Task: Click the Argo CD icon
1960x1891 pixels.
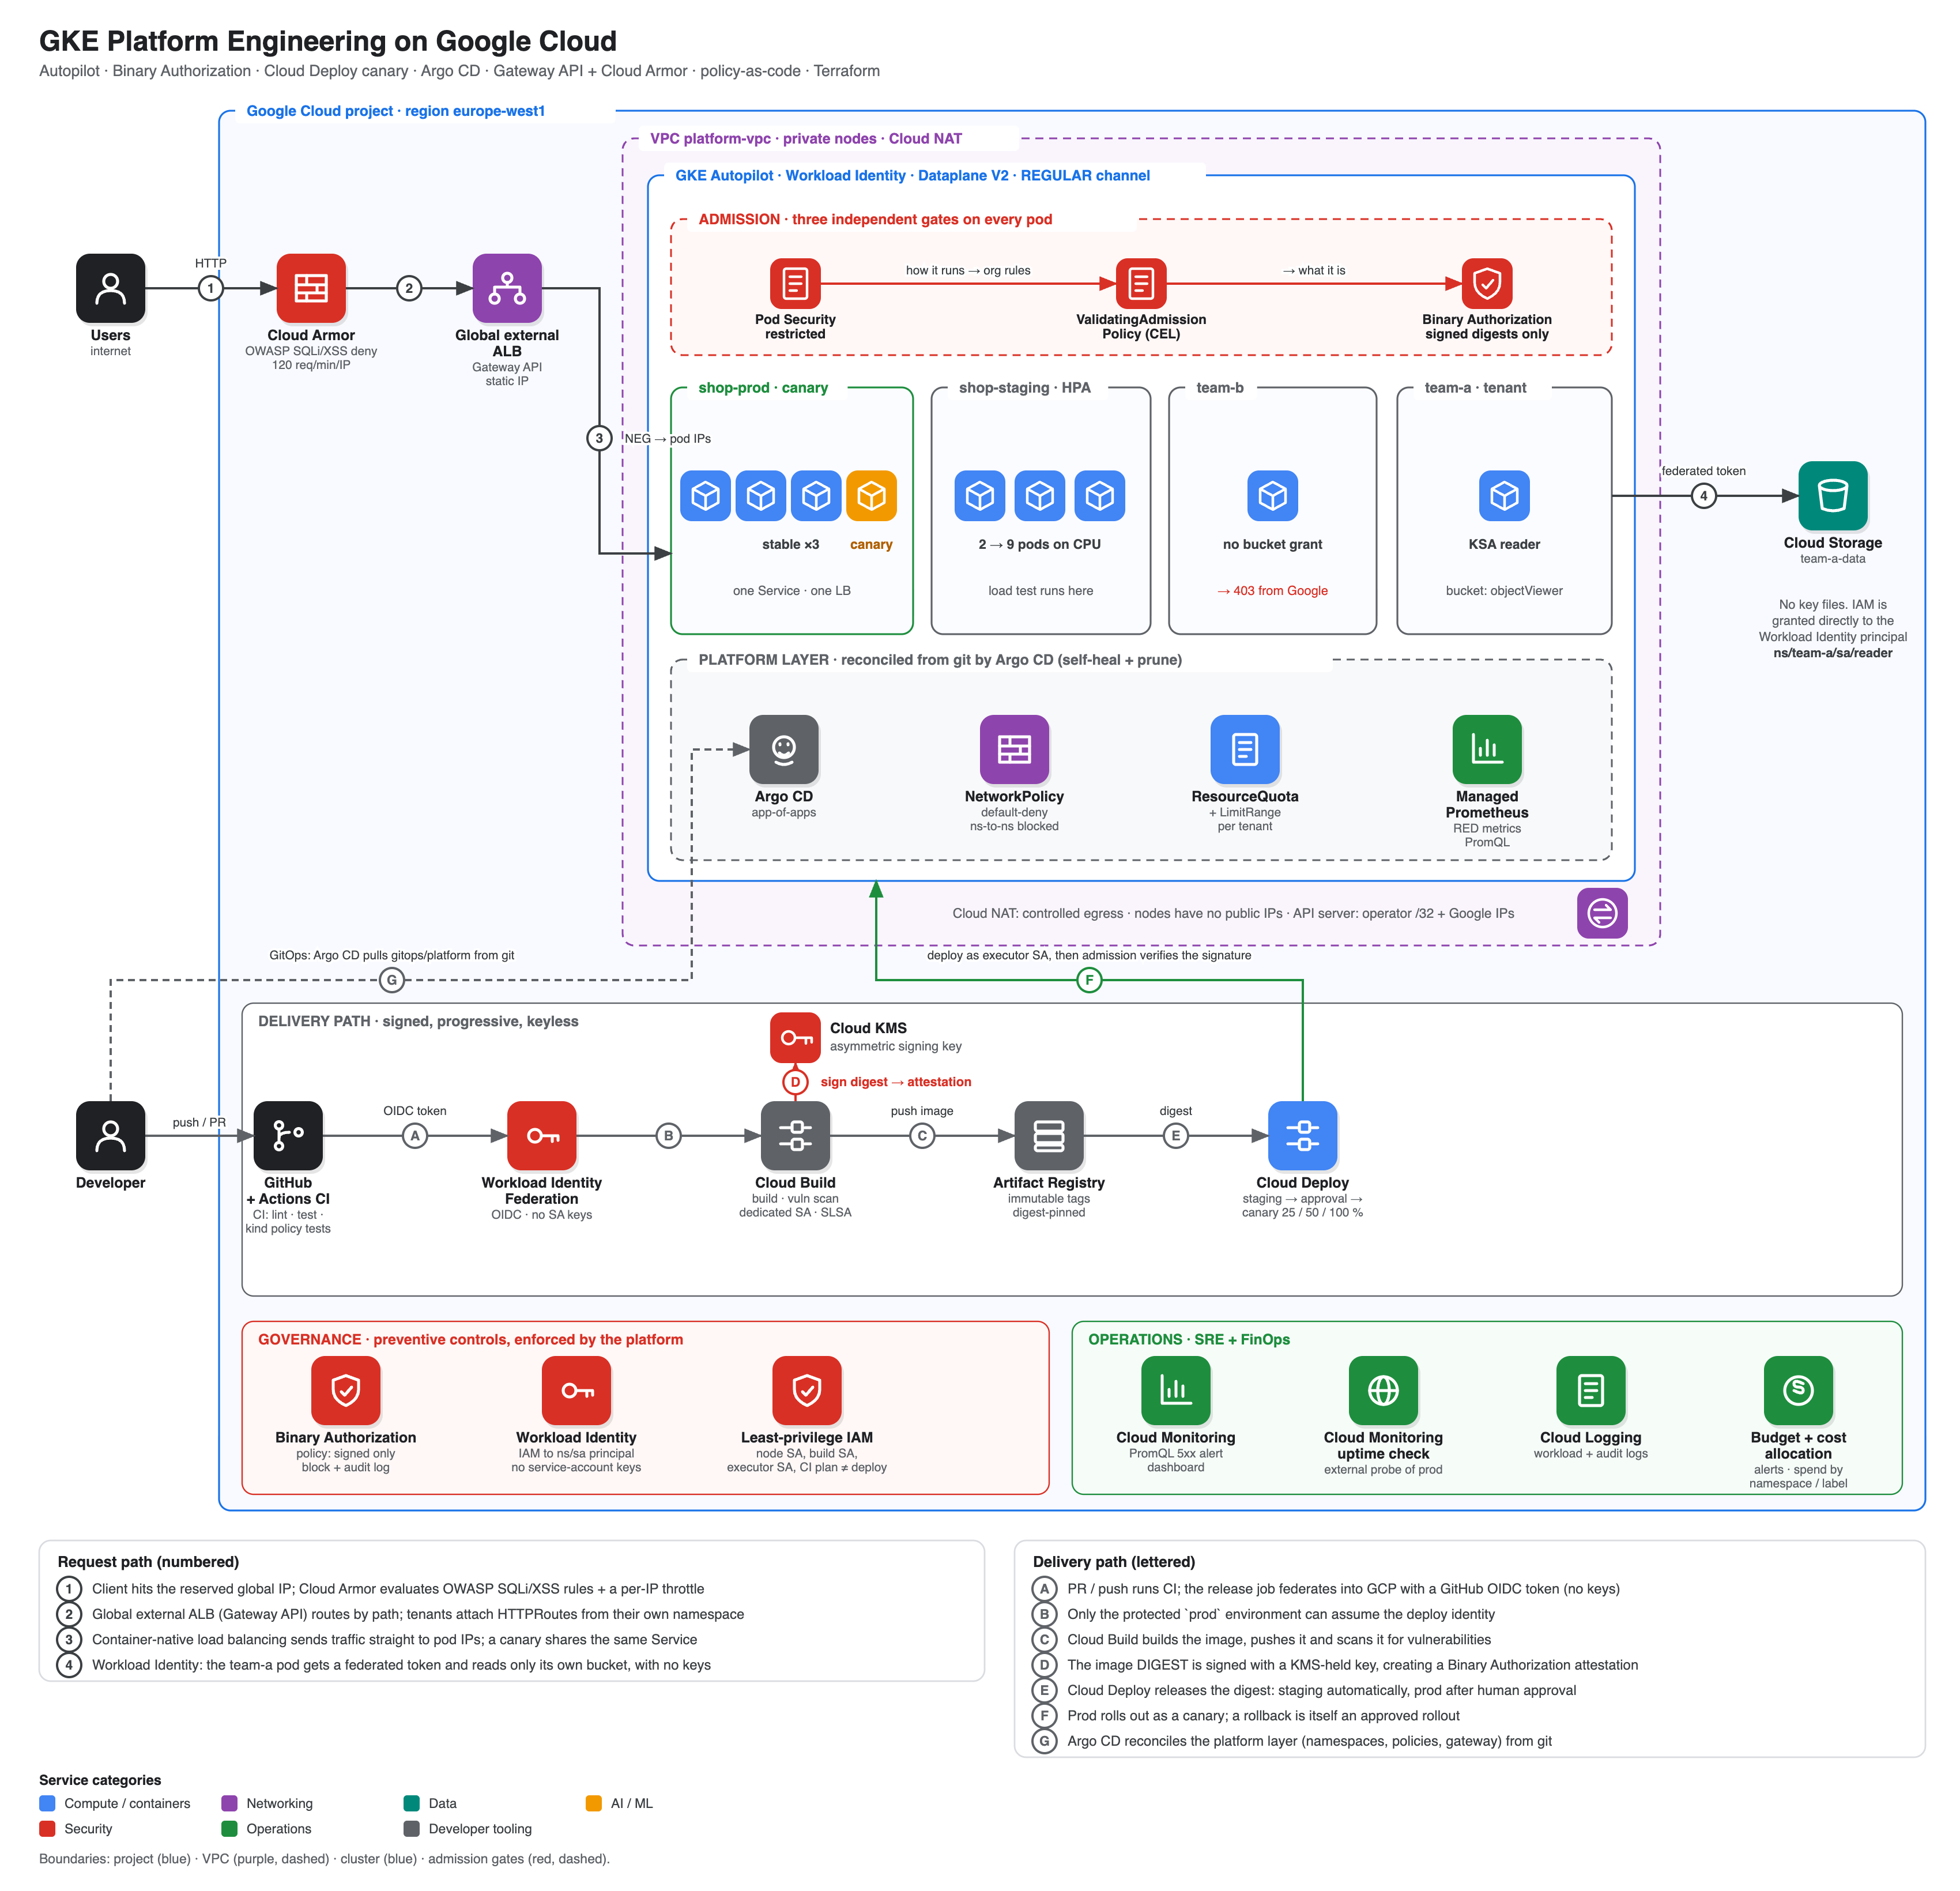Action: 784,749
